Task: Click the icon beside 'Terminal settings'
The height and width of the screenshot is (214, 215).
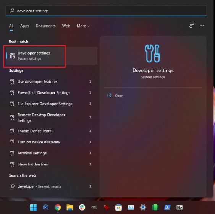Action: pyautogui.click(x=12, y=153)
